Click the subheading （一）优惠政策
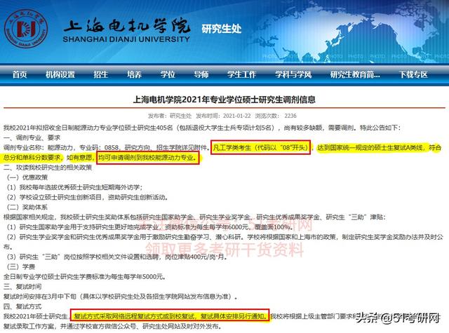Image resolution: width=449 pixels, height=333 pixels. point(27,177)
